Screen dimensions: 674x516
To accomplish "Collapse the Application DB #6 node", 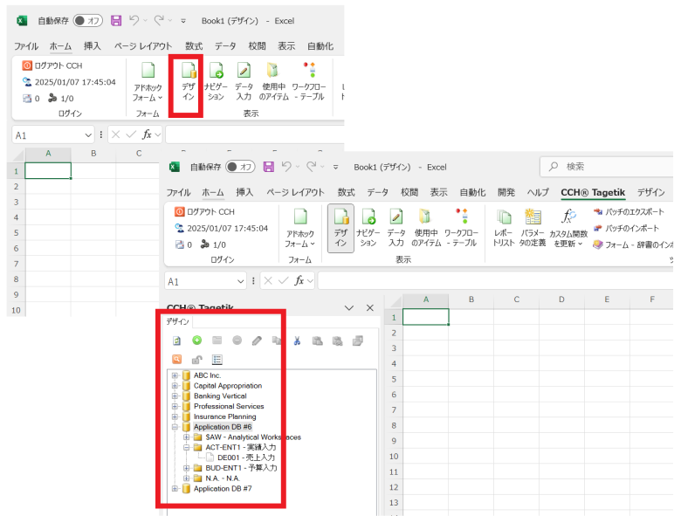I will [175, 427].
